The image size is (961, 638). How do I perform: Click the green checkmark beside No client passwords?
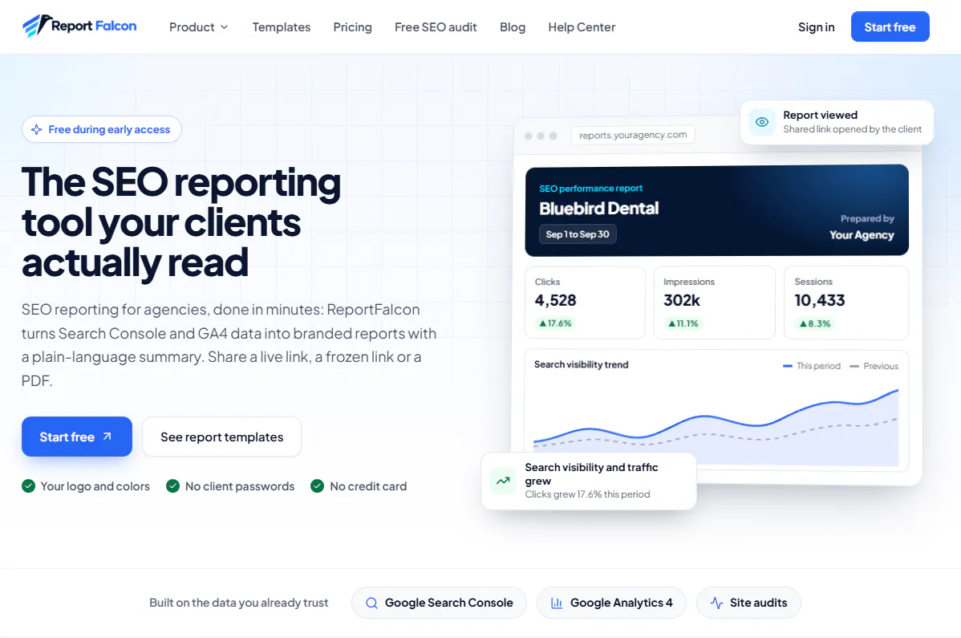tap(172, 486)
